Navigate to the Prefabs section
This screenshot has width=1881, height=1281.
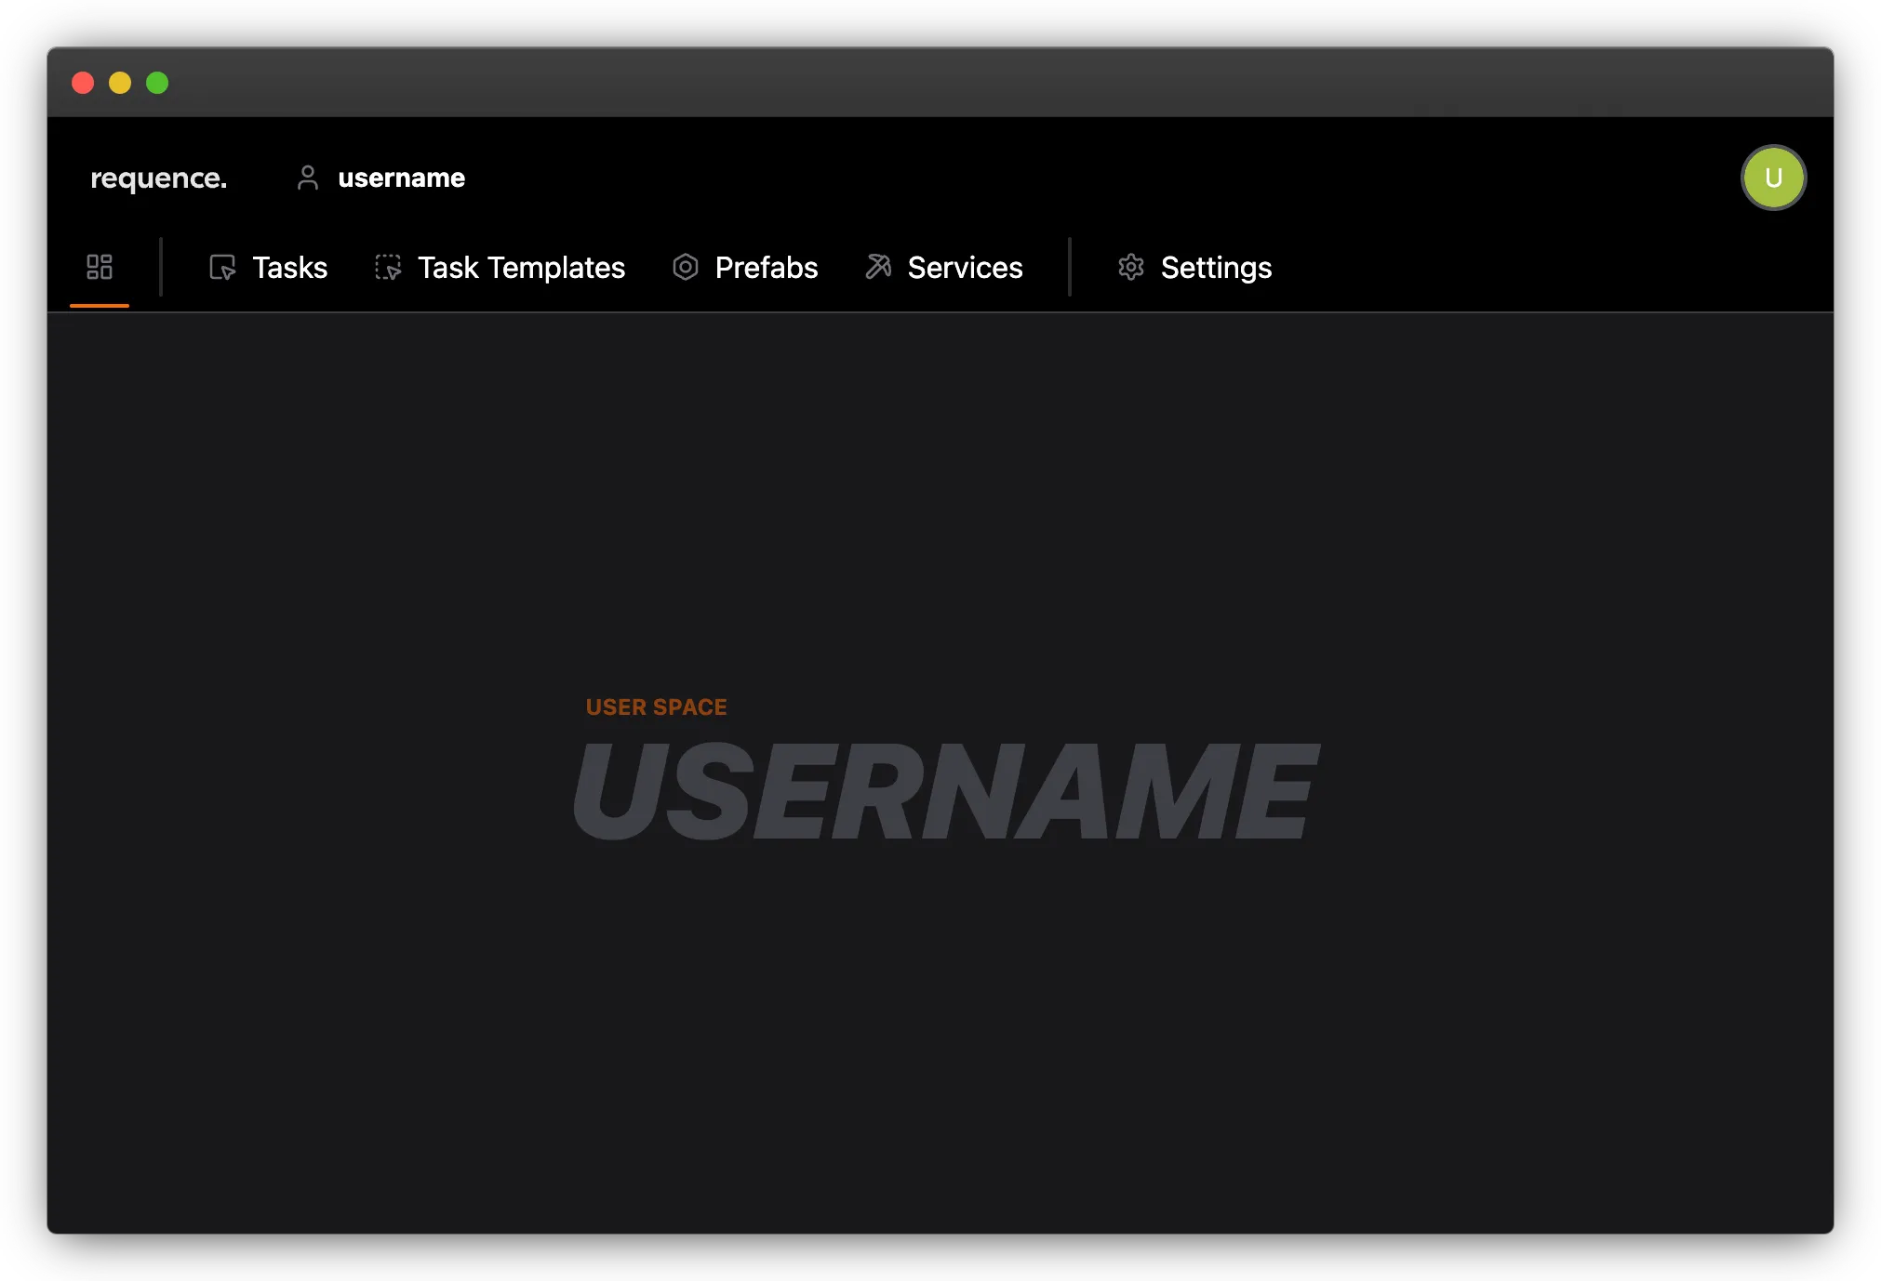(766, 268)
